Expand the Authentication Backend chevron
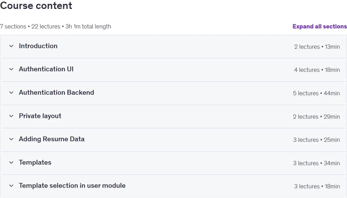 coord(11,93)
